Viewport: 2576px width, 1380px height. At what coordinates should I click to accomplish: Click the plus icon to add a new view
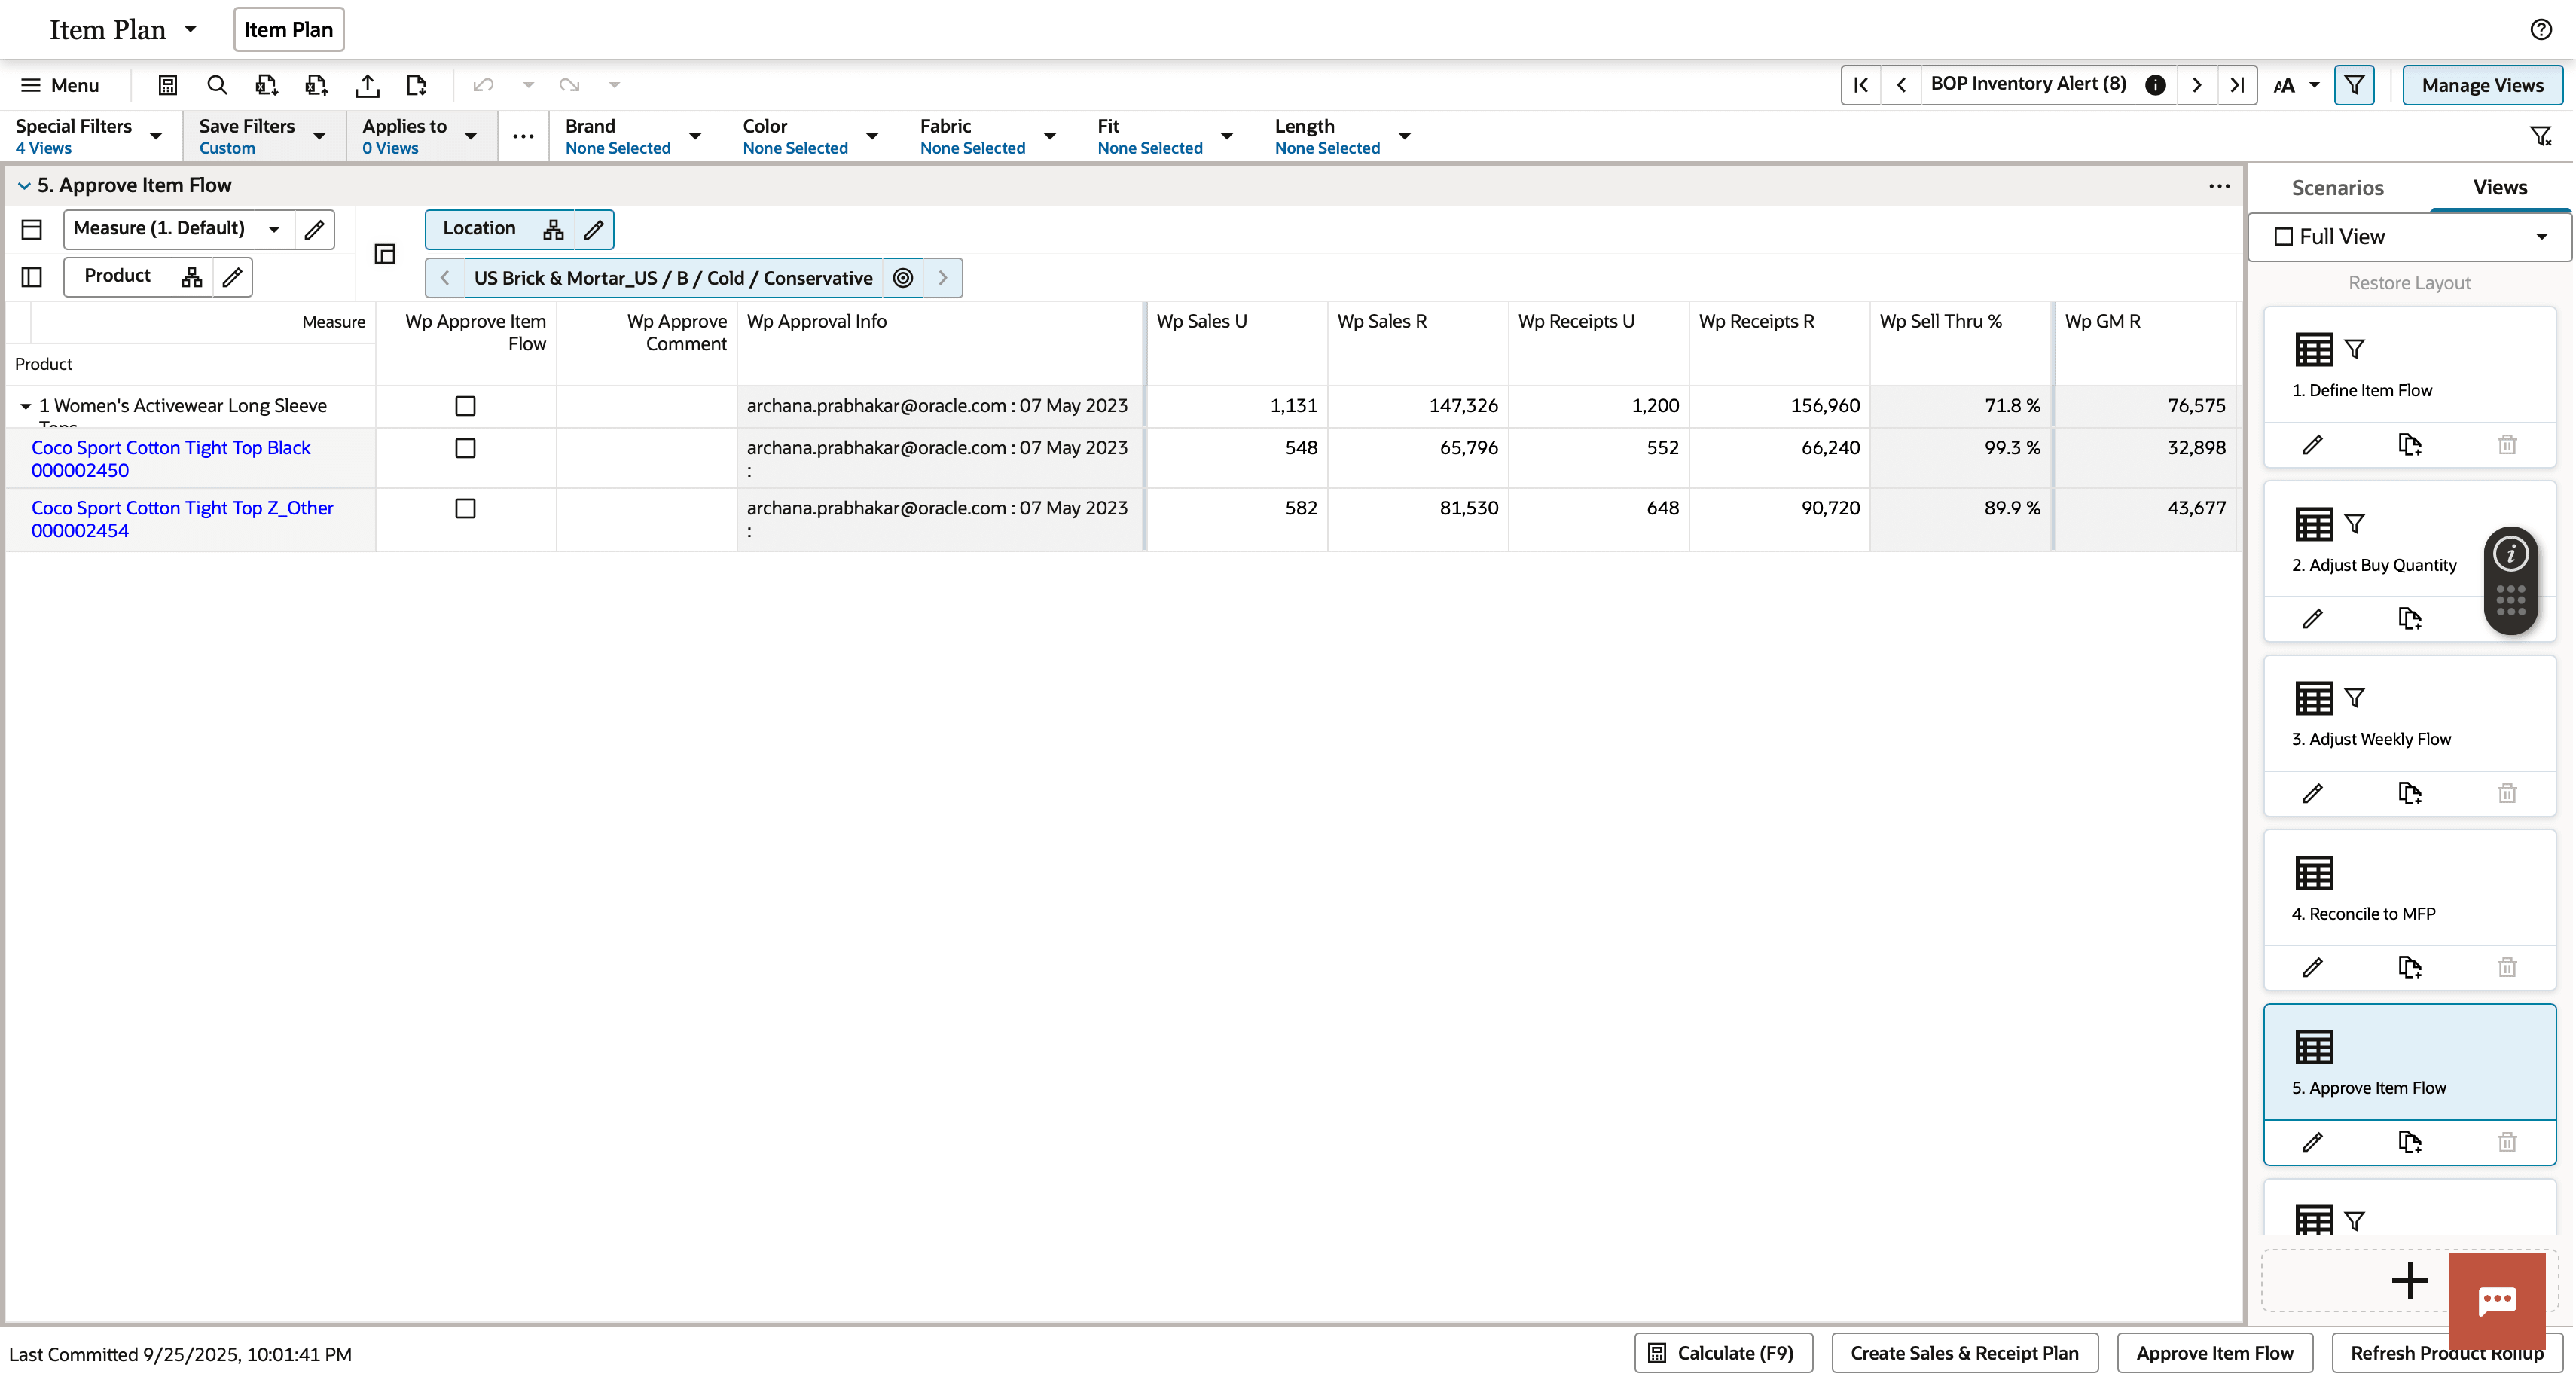click(x=2409, y=1281)
